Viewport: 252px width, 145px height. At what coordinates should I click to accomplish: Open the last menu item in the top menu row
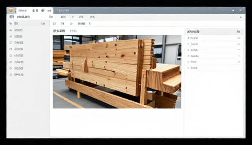tap(92, 17)
